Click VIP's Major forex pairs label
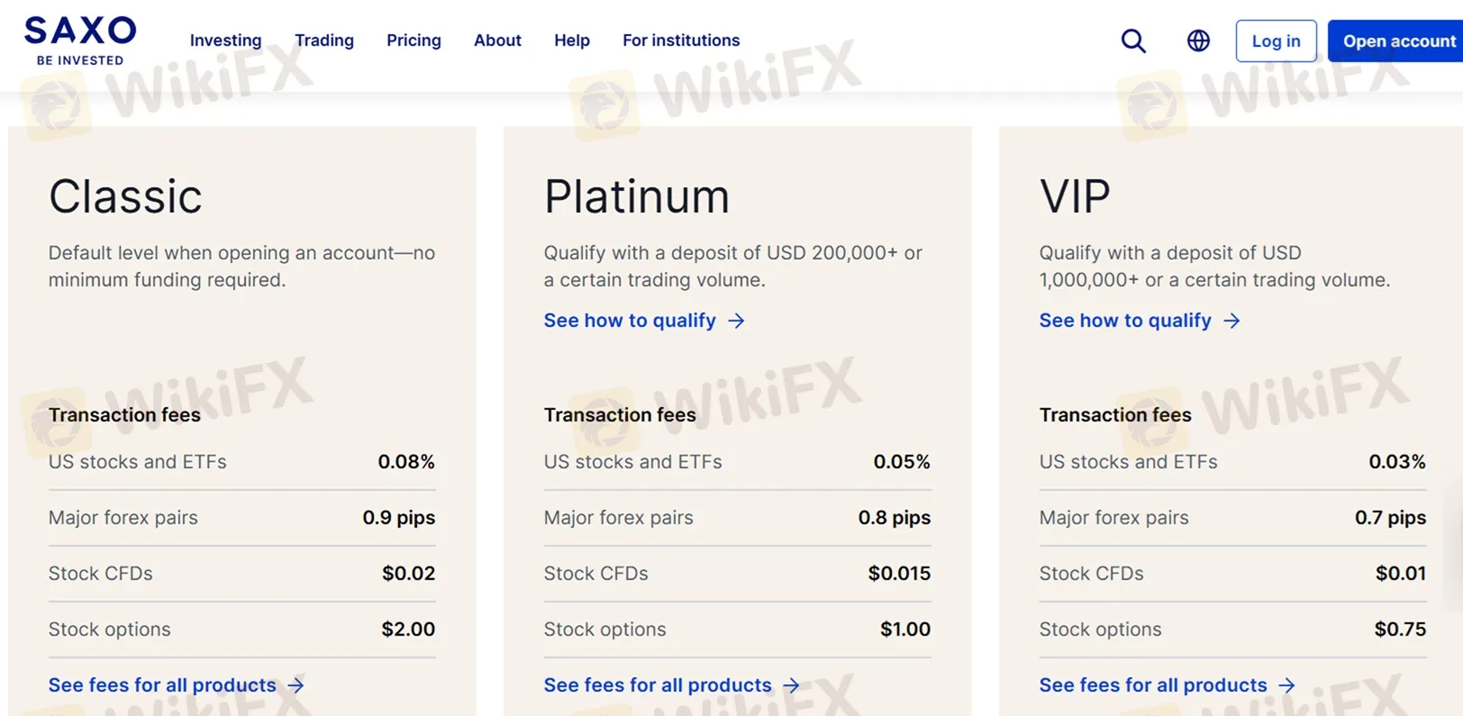The image size is (1463, 716). point(1114,518)
